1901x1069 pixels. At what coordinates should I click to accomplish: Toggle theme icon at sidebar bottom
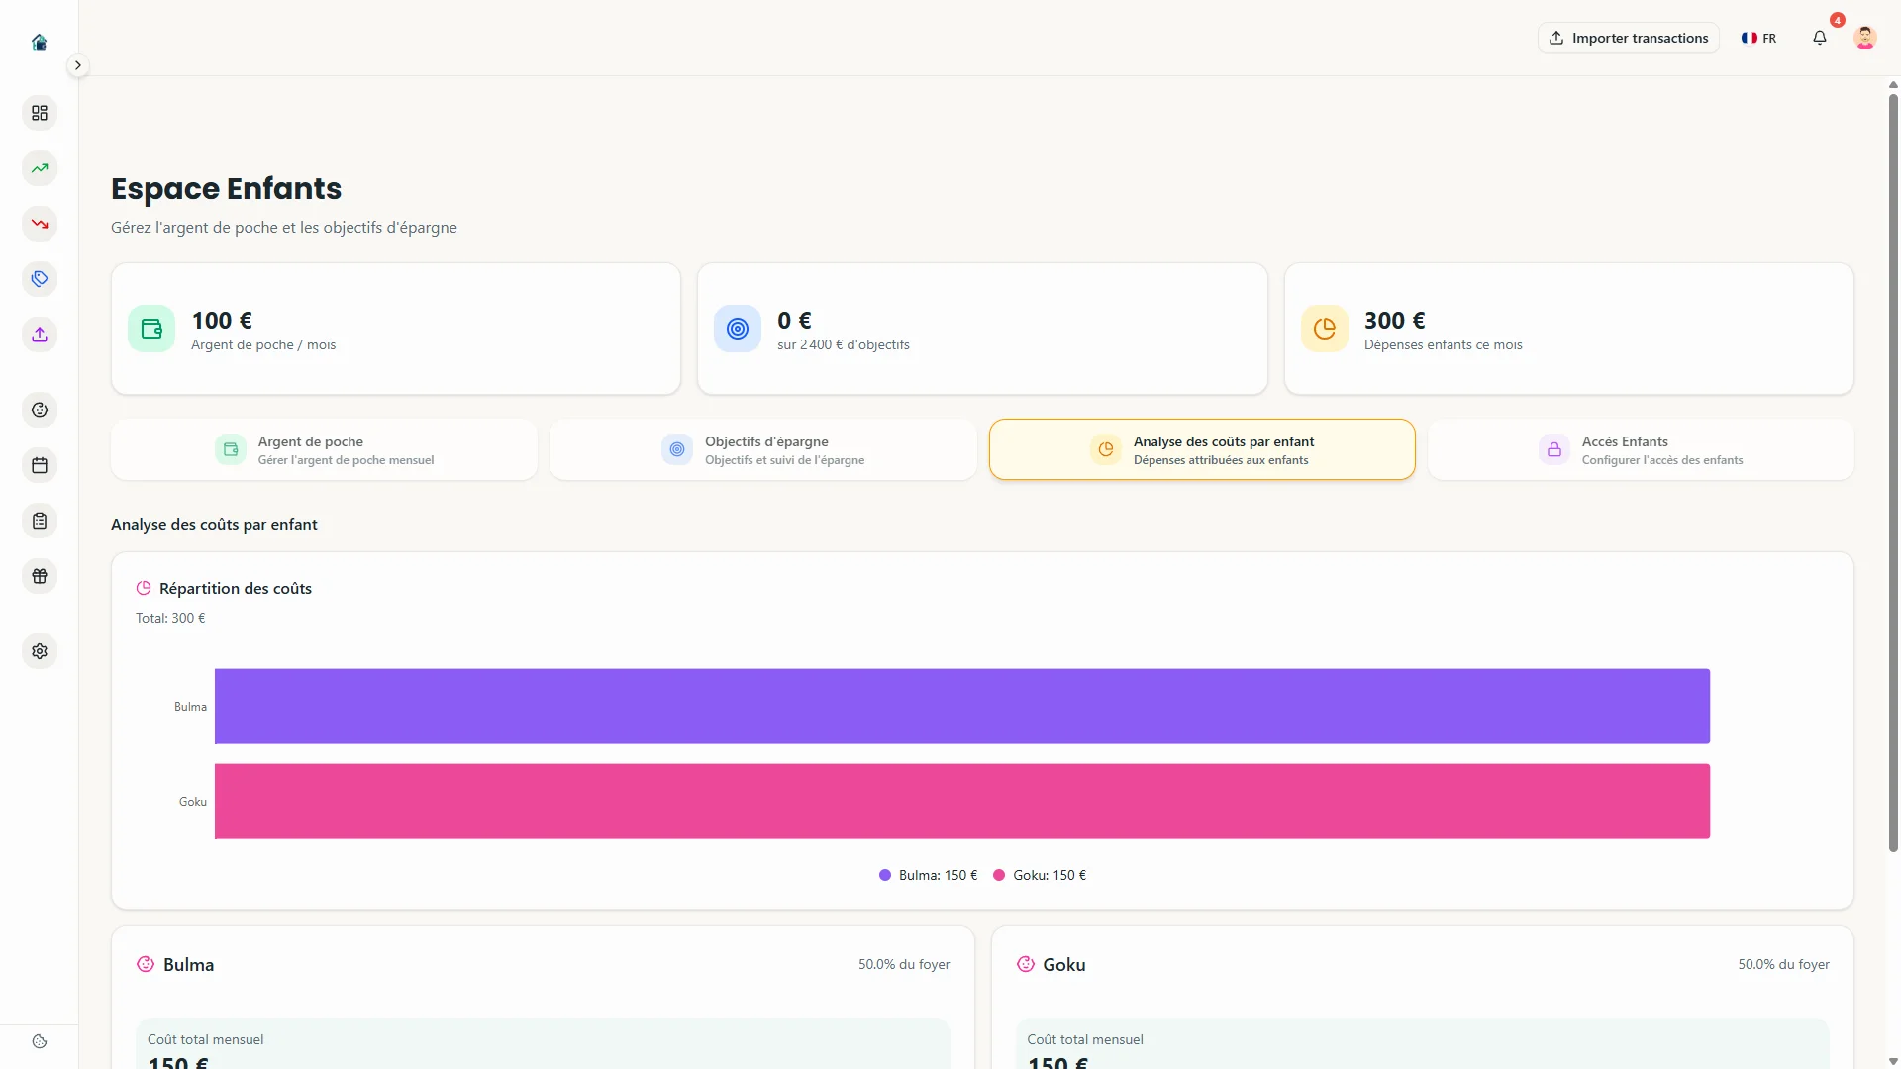click(40, 1041)
